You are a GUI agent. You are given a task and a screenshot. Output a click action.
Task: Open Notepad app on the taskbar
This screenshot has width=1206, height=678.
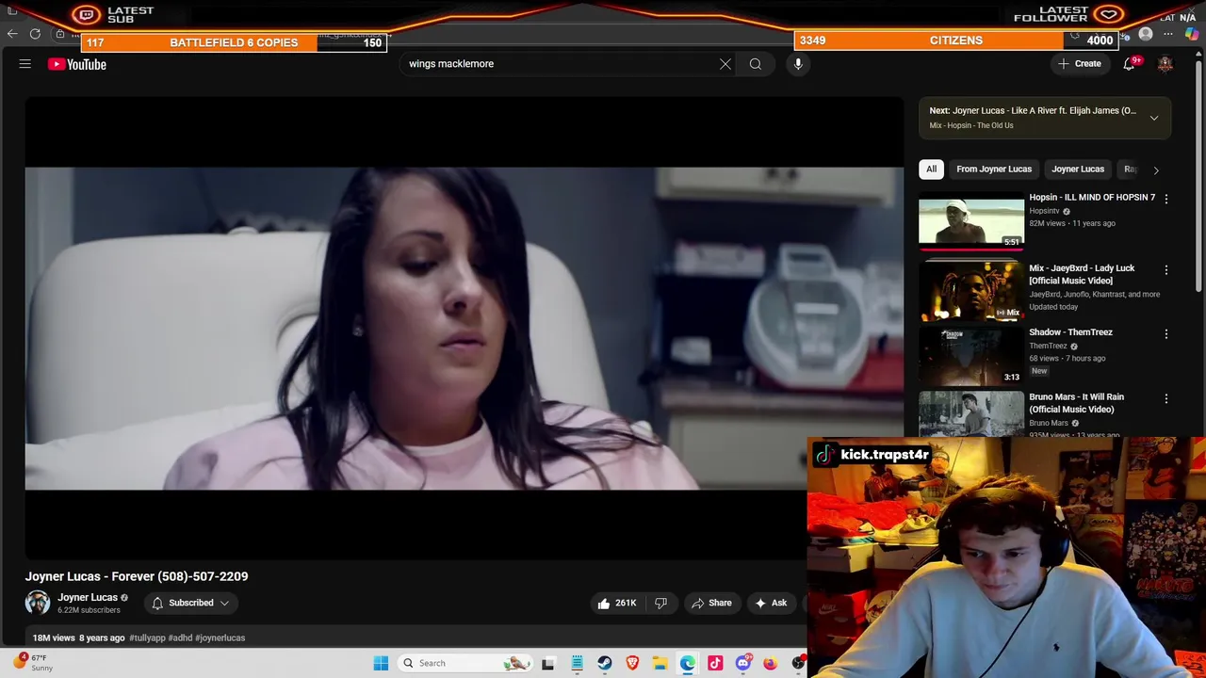(x=577, y=663)
